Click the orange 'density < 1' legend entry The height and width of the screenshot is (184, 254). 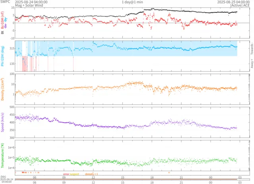click(91, 174)
